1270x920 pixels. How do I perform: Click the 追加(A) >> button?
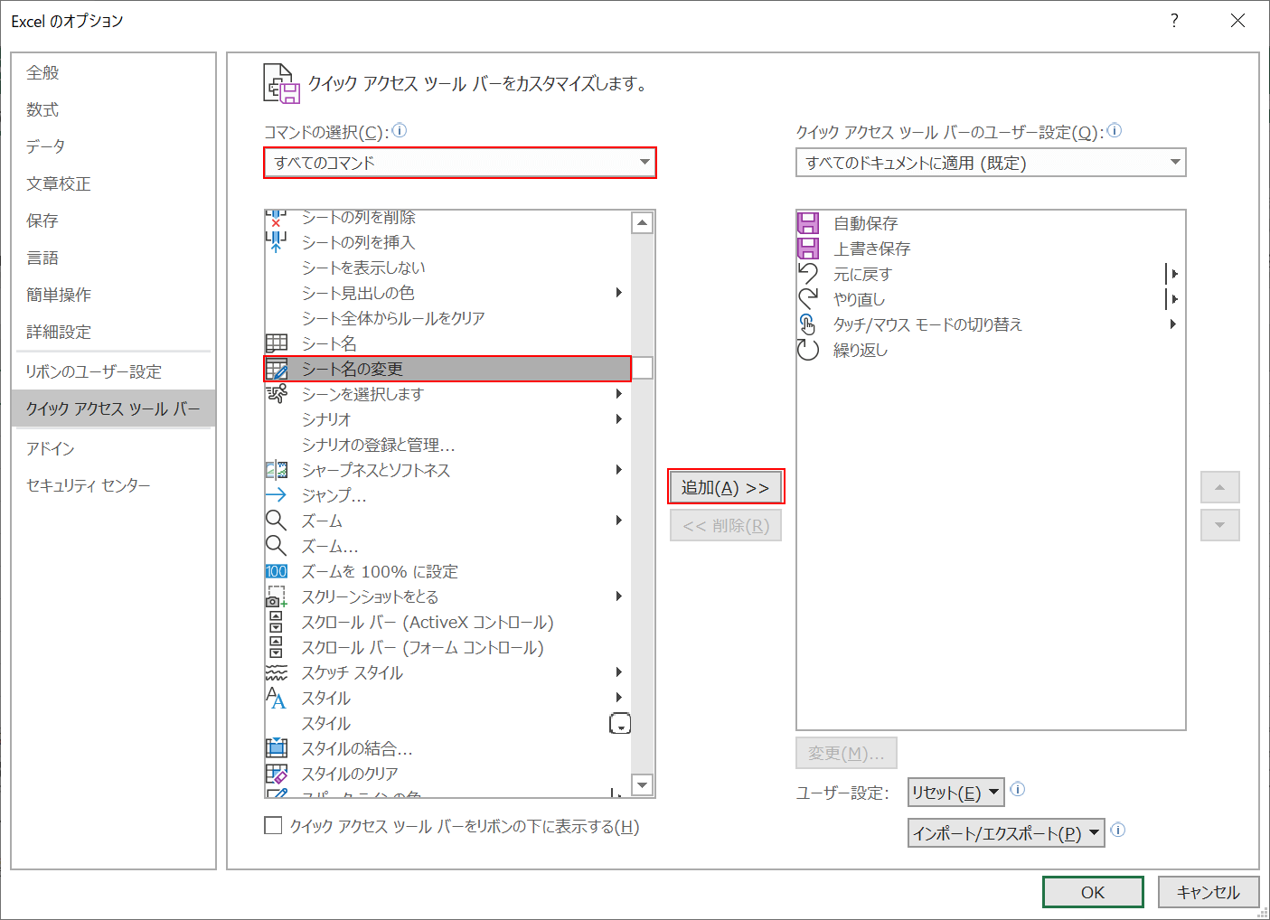pos(726,487)
